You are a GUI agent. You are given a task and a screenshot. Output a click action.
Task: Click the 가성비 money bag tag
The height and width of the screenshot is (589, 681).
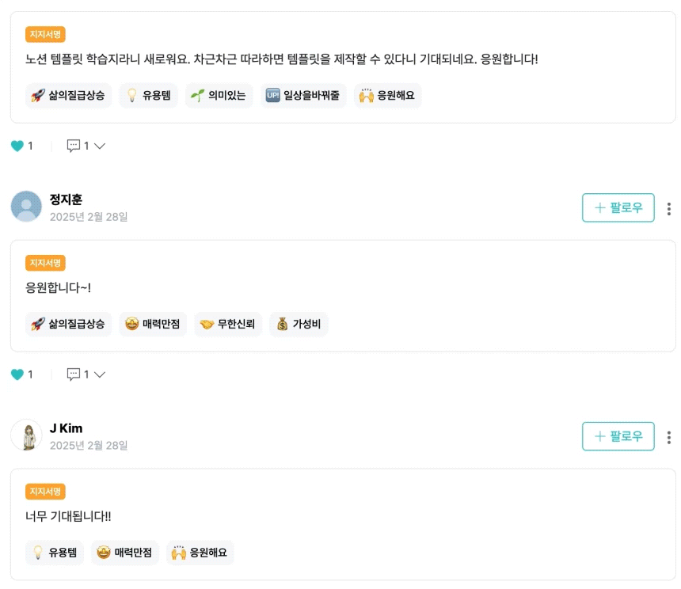pos(299,324)
